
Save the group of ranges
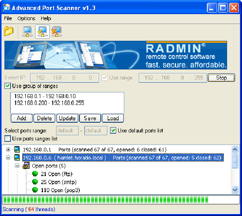coord(90,118)
